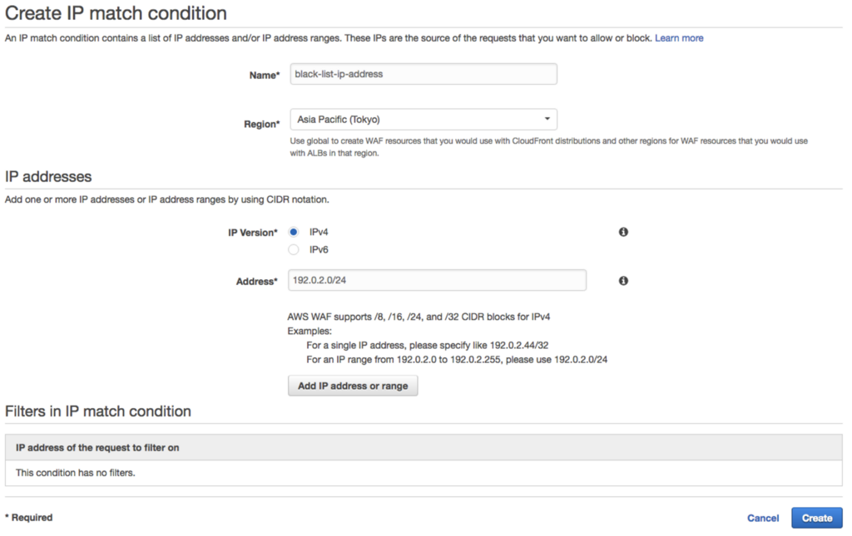Click the info icon beside IP Version
852x536 pixels.
pyautogui.click(x=623, y=233)
